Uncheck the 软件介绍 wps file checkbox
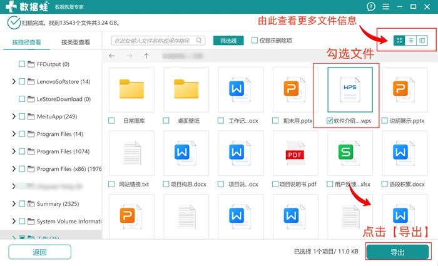This screenshot has height=266, width=438. pyautogui.click(x=330, y=120)
